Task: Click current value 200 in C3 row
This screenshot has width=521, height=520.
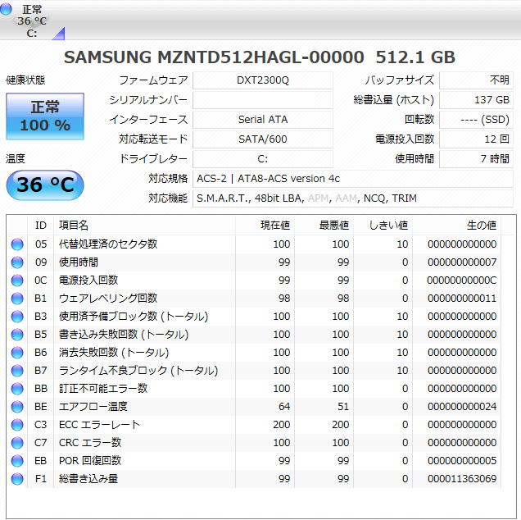Action: [x=282, y=425]
